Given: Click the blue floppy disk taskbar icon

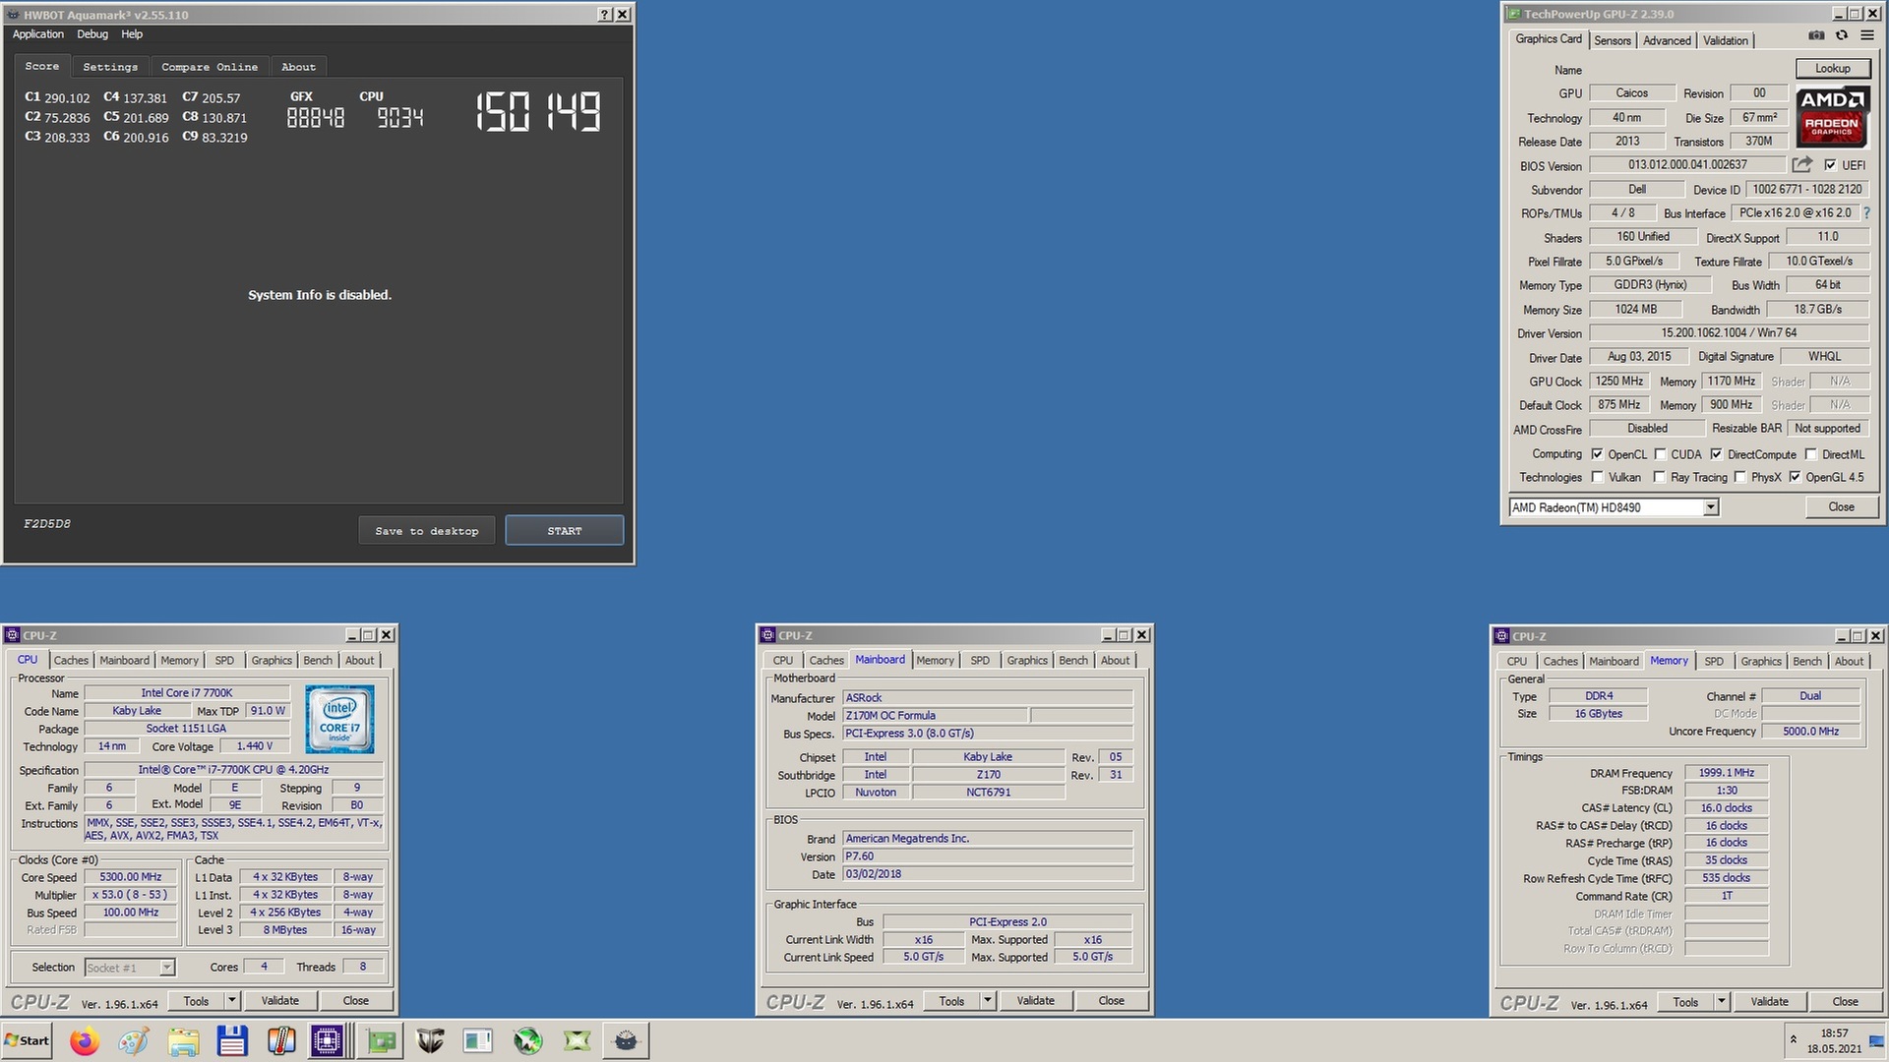Looking at the screenshot, I should click(232, 1040).
